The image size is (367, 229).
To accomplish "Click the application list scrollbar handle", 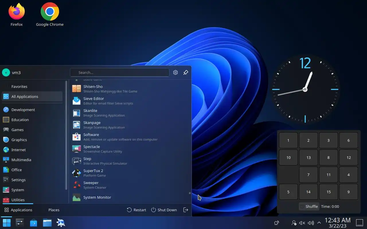I will click(190, 193).
